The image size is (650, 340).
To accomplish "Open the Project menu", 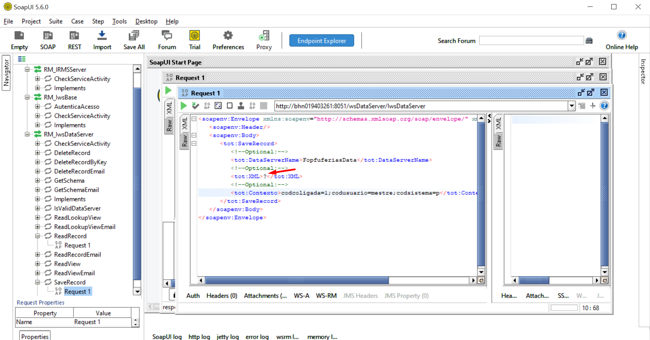I will [31, 21].
